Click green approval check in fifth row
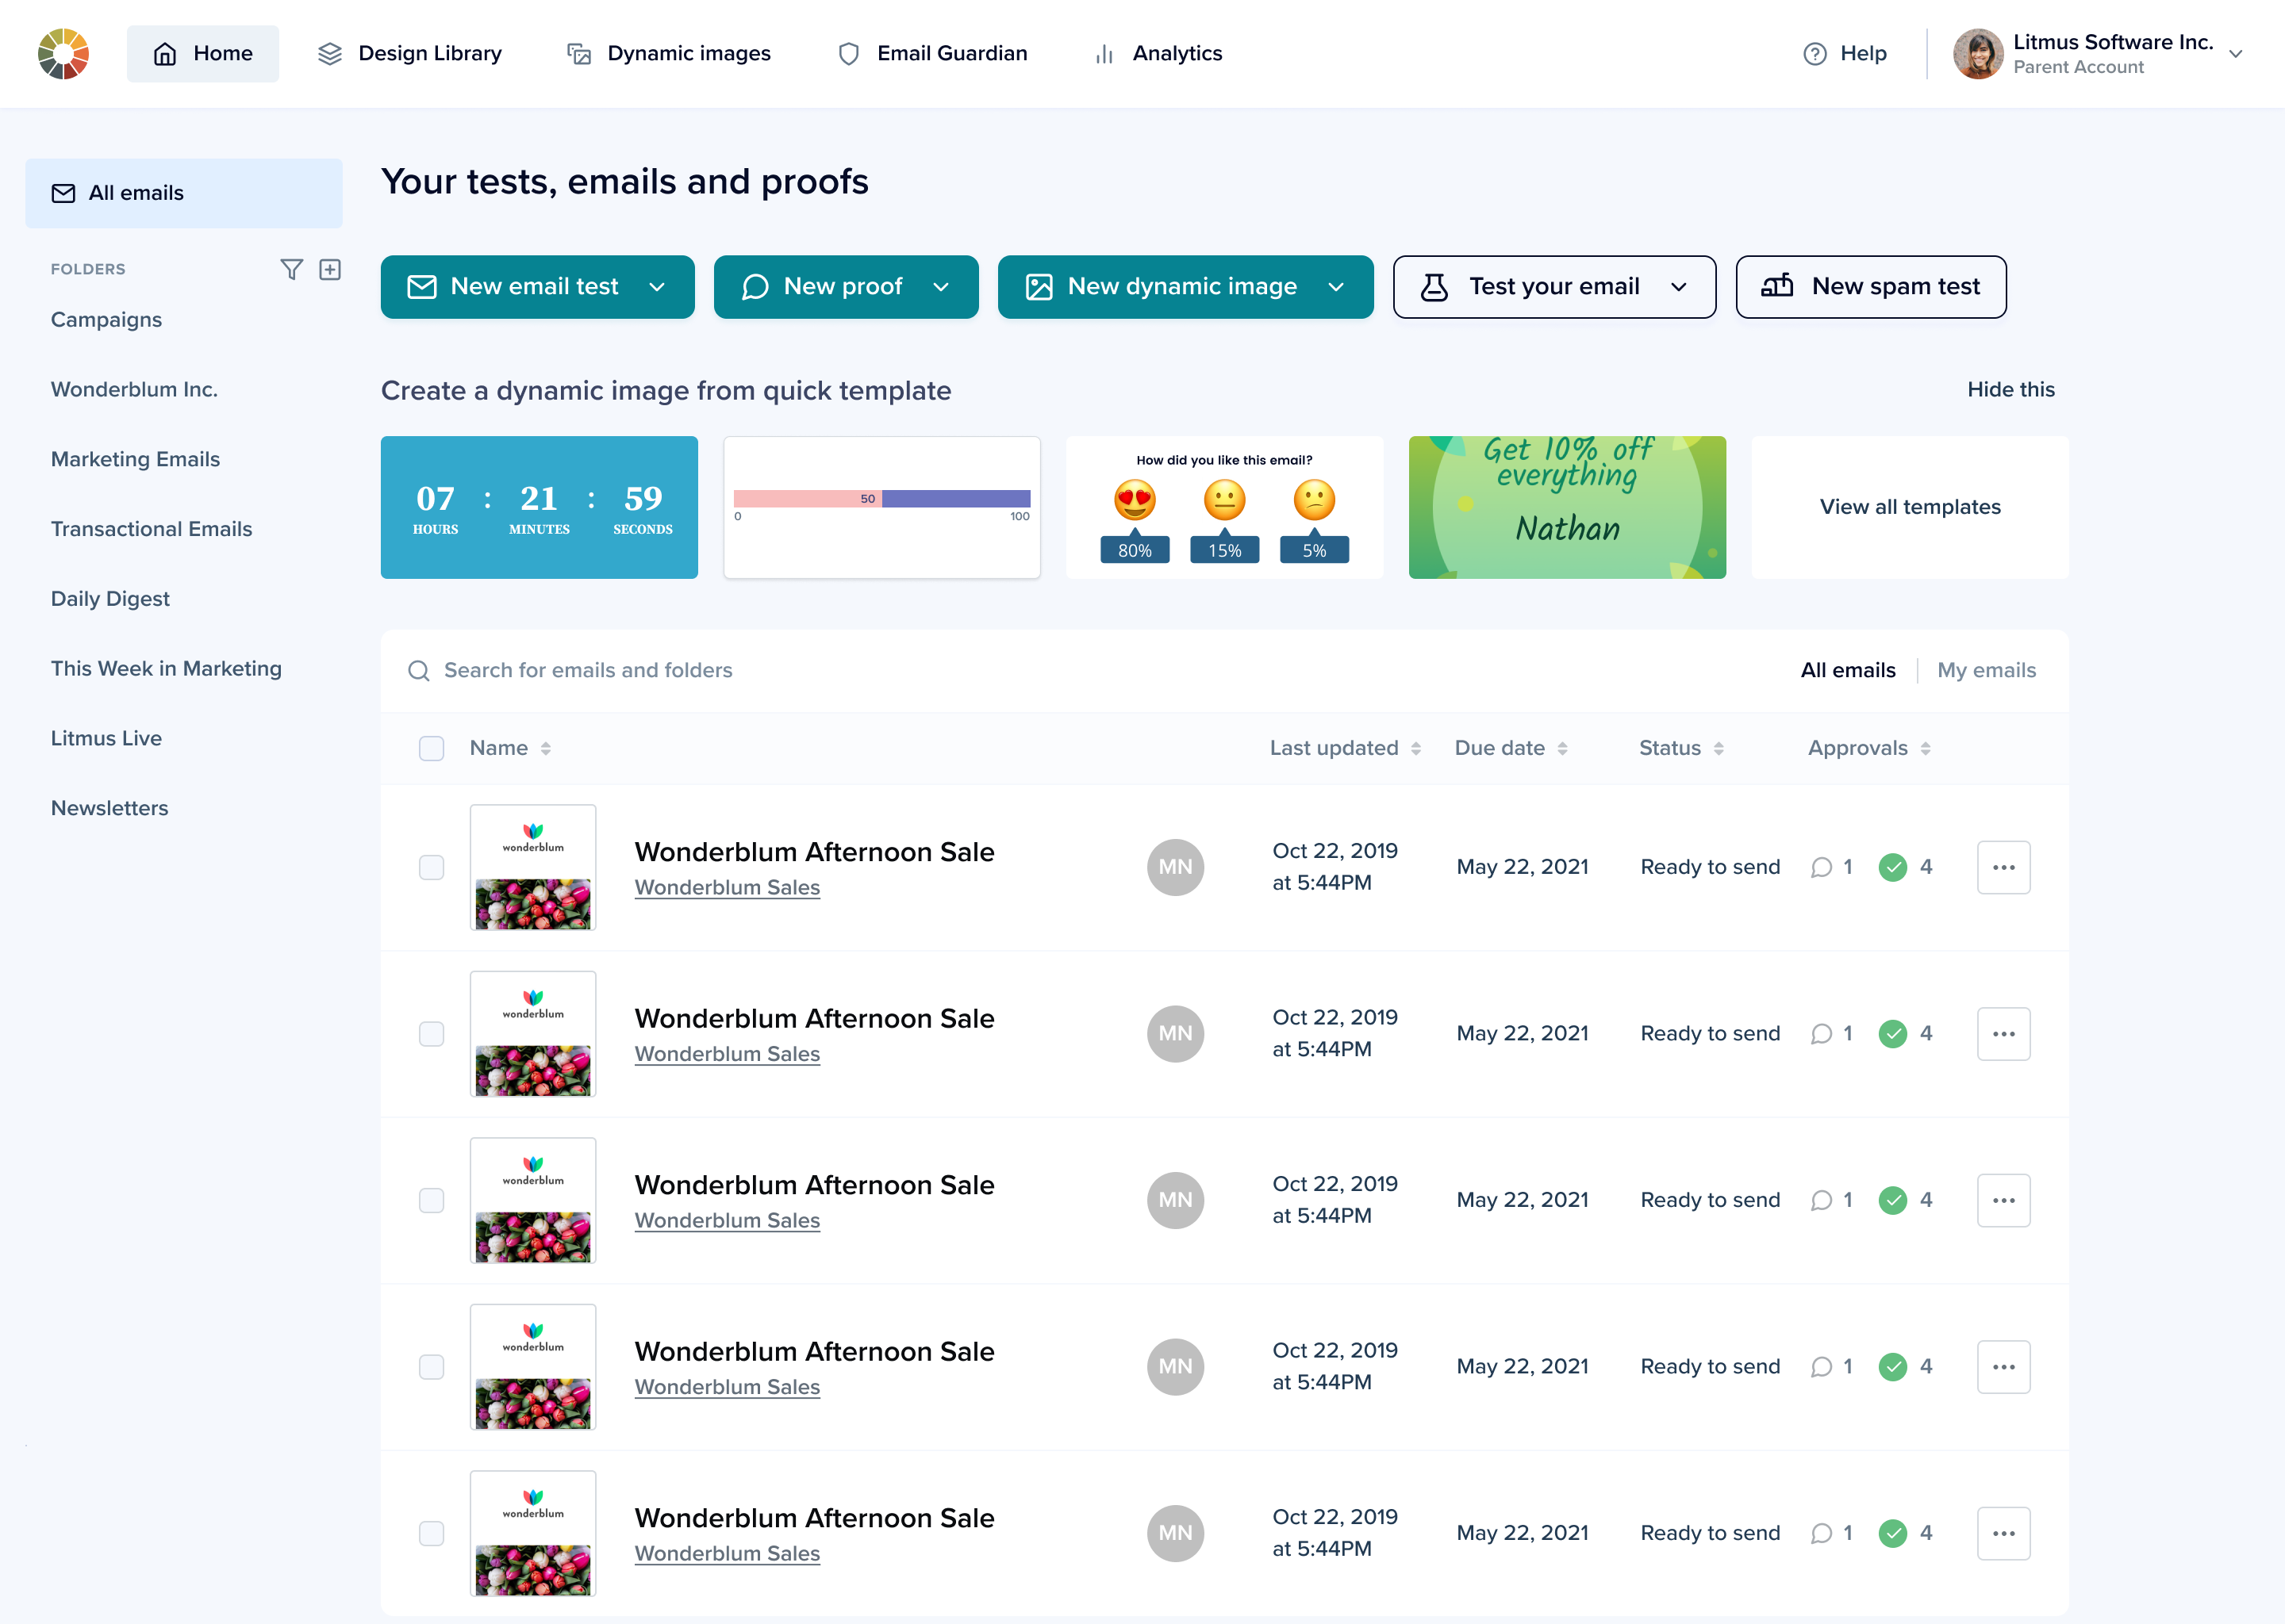This screenshot has height=1624, width=2285. point(1891,1533)
